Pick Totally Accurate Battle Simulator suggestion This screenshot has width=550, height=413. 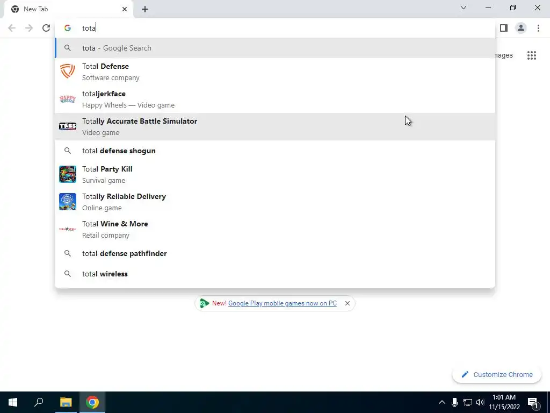[275, 126]
